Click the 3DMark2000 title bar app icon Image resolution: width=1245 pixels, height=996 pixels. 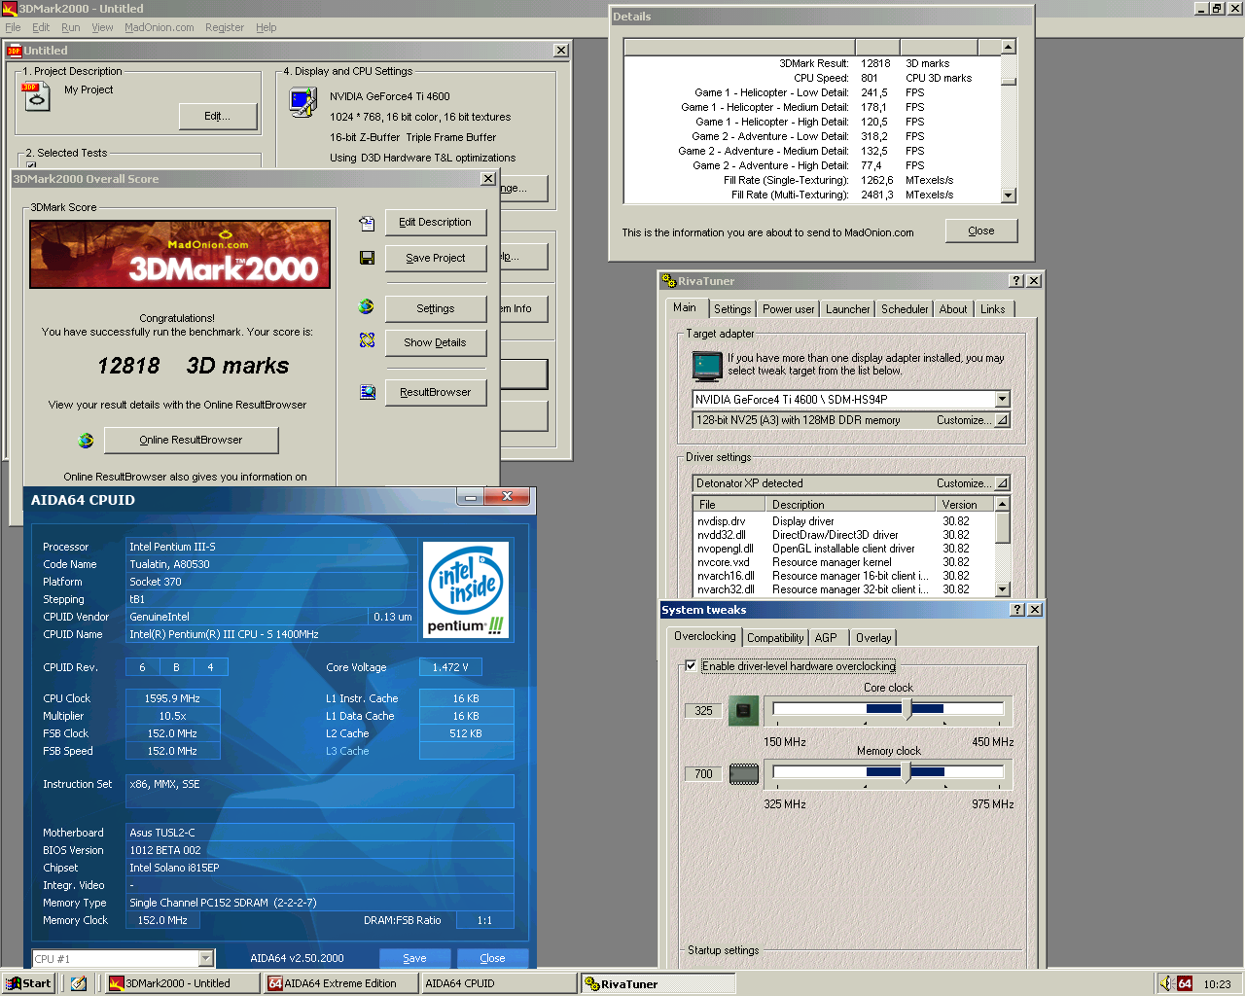[10, 9]
